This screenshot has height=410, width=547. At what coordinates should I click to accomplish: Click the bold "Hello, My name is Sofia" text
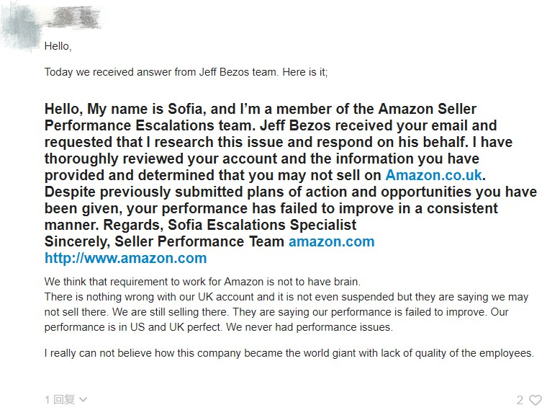pyautogui.click(x=130, y=110)
